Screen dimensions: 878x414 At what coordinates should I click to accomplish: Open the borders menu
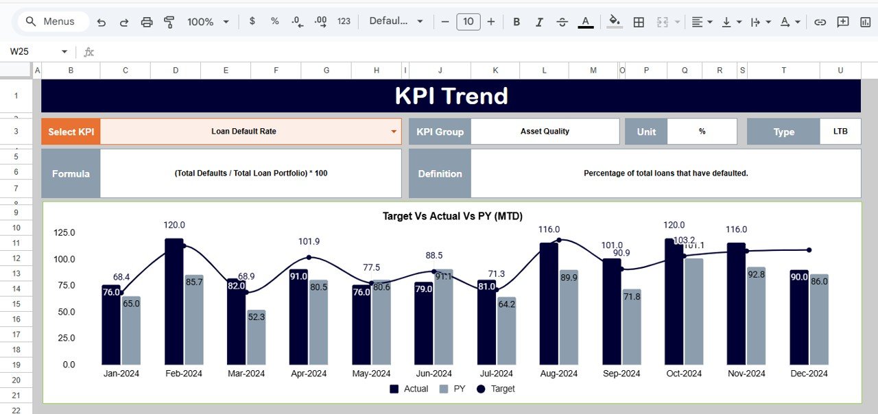[638, 21]
